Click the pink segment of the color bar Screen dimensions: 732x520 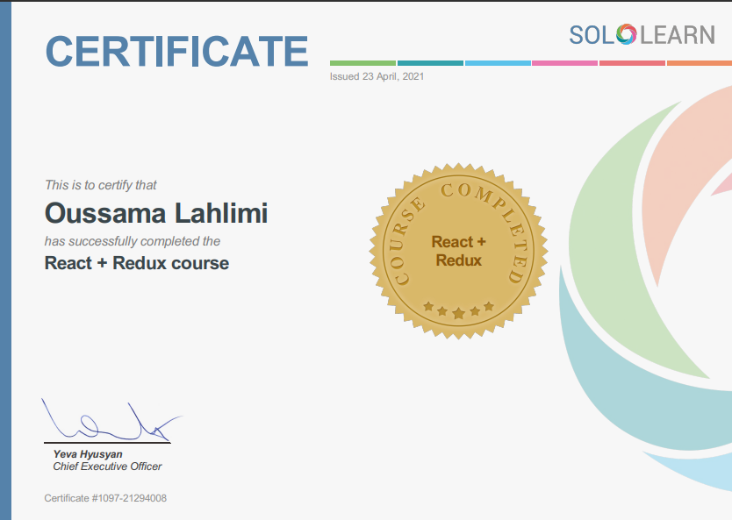pyautogui.click(x=564, y=63)
